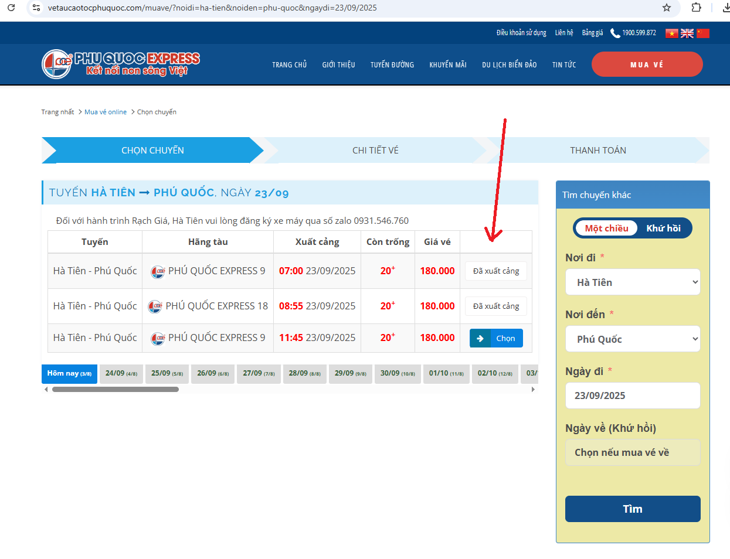Bookmark this page with star icon
Image resolution: width=730 pixels, height=559 pixels.
click(666, 8)
